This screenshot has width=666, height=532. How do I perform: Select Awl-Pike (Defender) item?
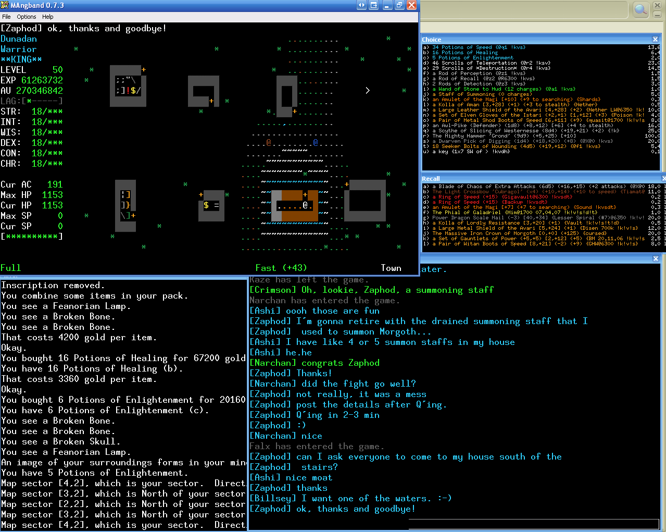pos(541,126)
